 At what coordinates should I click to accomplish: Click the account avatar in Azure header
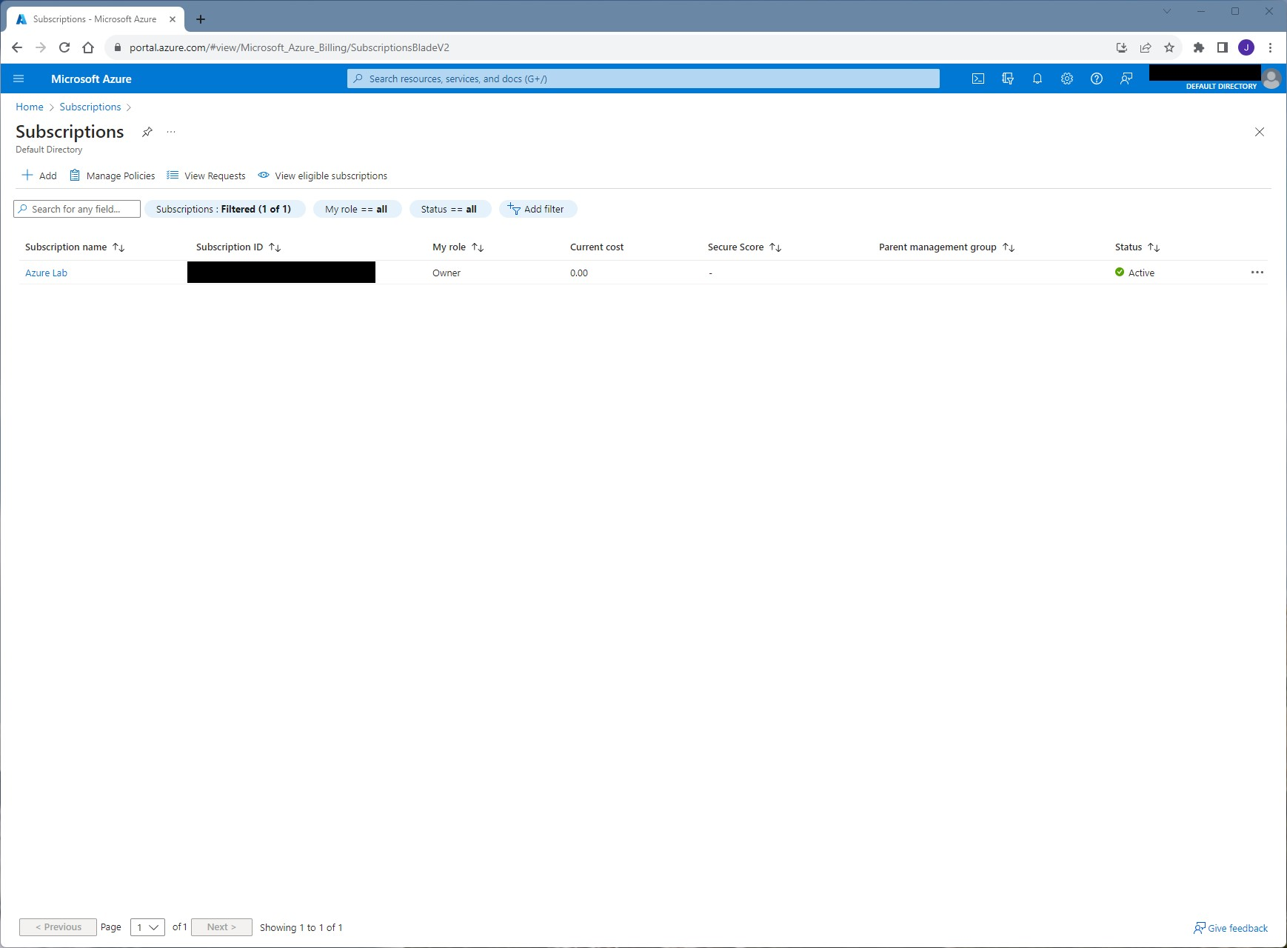(x=1271, y=79)
